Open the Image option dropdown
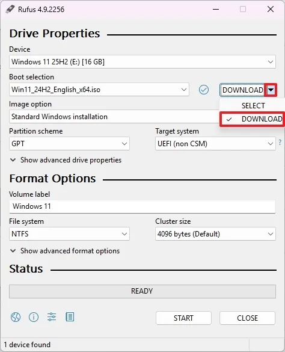Screen dimensions: 285x352 point(114,117)
